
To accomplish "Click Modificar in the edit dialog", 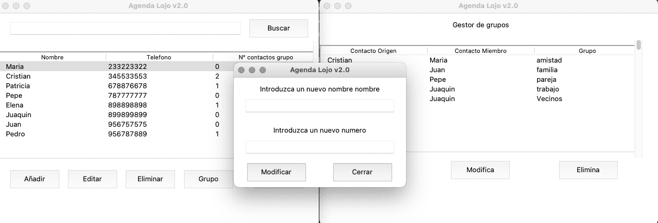I will [276, 172].
